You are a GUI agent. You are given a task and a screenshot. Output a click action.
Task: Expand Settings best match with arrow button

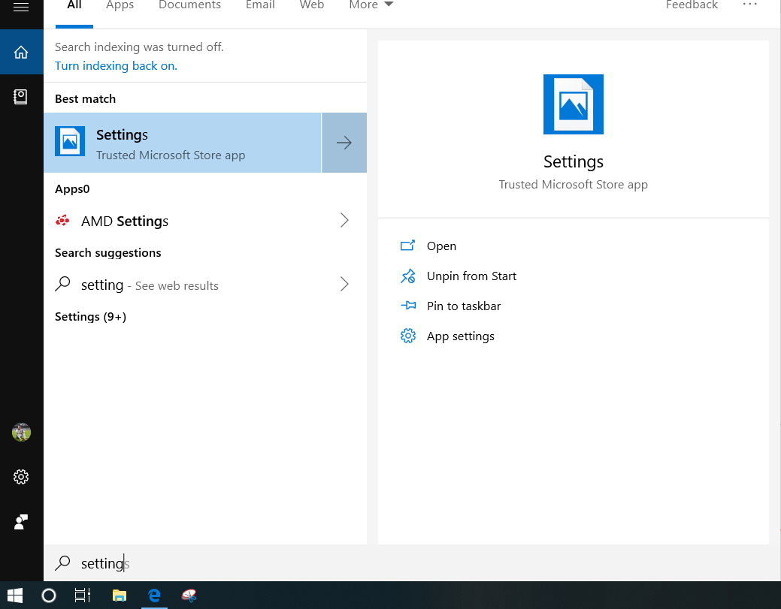point(344,143)
